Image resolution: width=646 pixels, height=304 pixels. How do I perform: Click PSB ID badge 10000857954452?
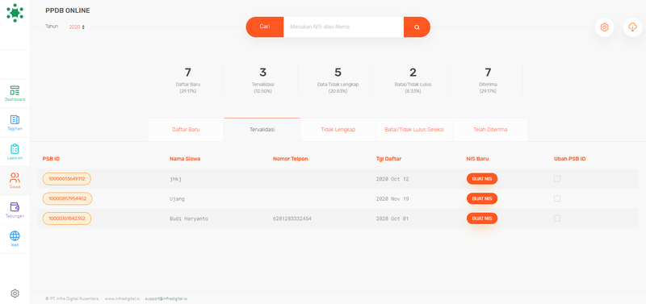click(x=67, y=198)
